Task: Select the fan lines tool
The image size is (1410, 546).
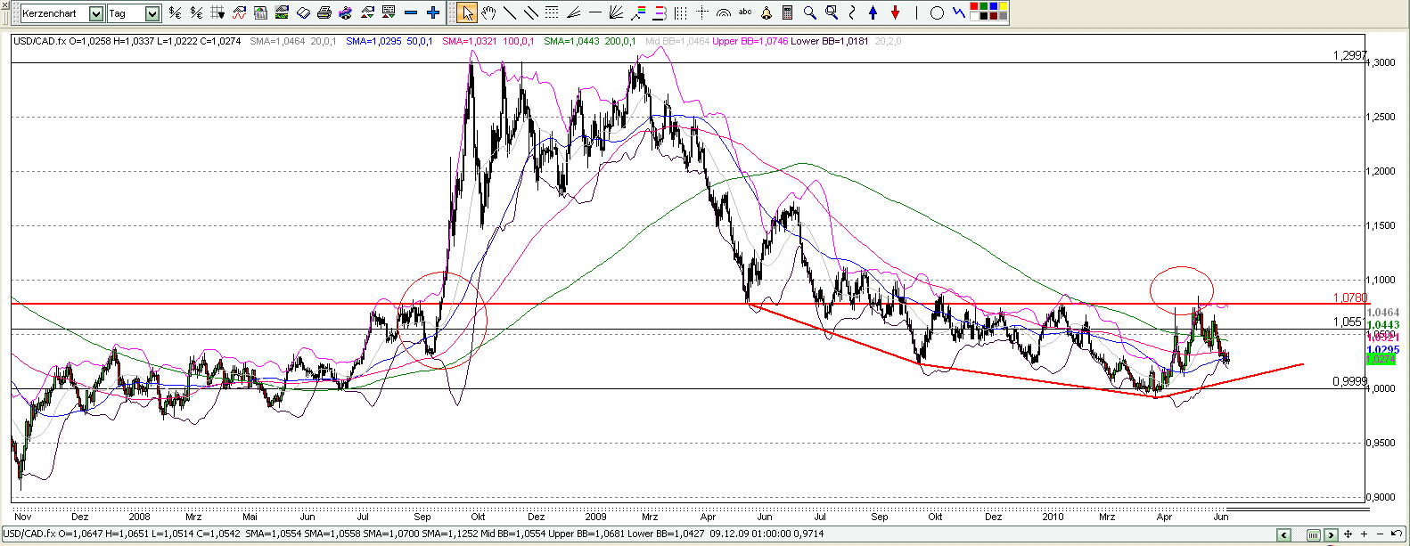Action: coord(616,12)
